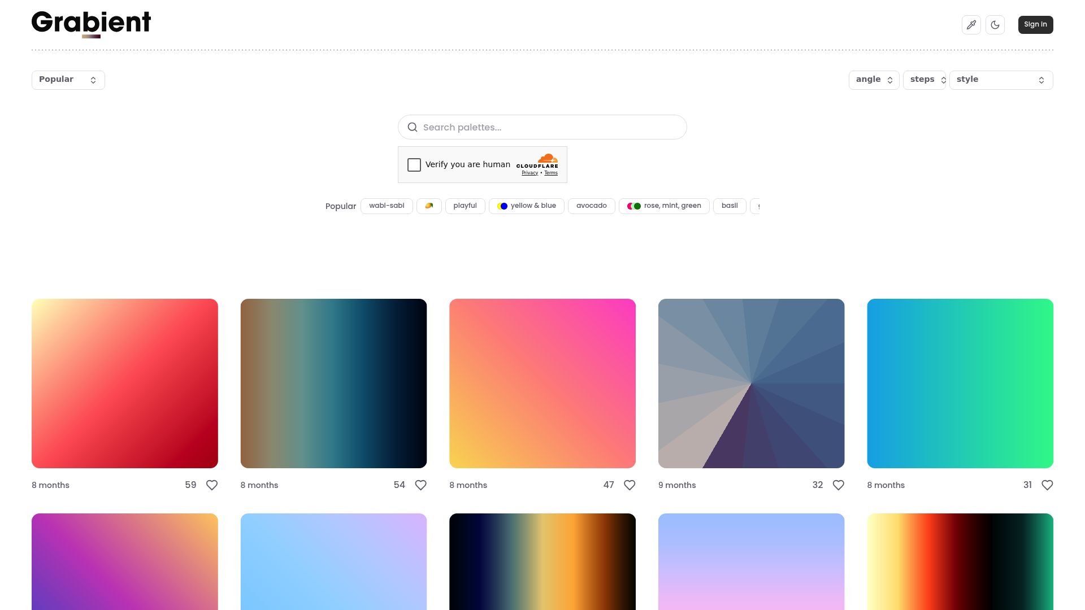Open the style dropdown
This screenshot has height=610, width=1085.
pyautogui.click(x=1000, y=80)
